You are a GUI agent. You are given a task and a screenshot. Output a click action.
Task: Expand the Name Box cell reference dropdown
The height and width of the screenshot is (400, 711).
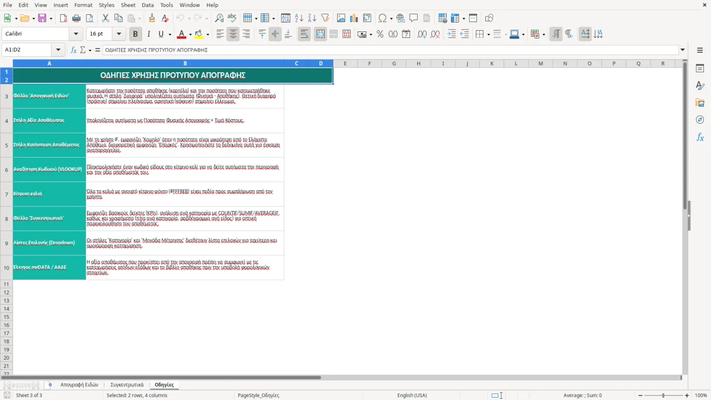tap(58, 50)
